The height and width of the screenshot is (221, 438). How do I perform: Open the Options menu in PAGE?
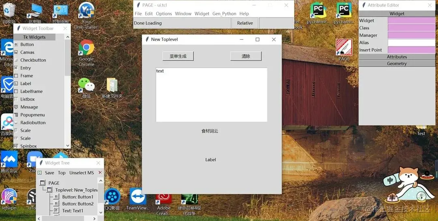(x=164, y=14)
